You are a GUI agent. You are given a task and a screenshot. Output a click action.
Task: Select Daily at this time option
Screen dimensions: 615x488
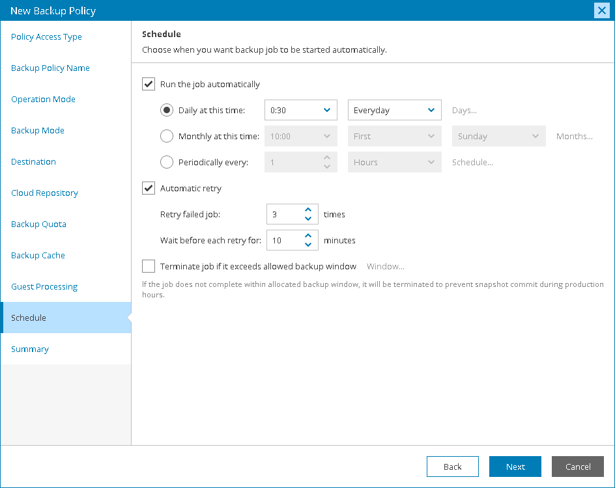click(x=167, y=110)
